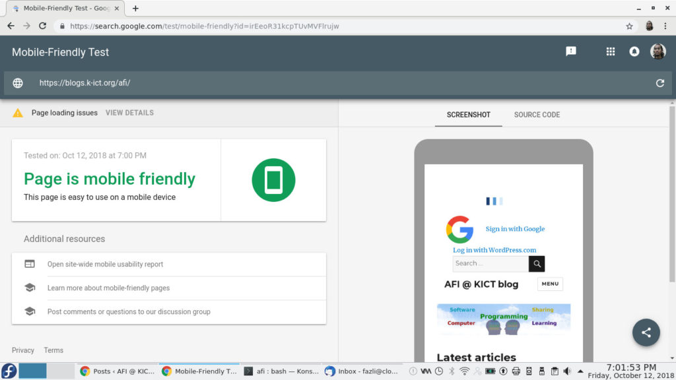Open the battery status tray icon

click(490, 371)
